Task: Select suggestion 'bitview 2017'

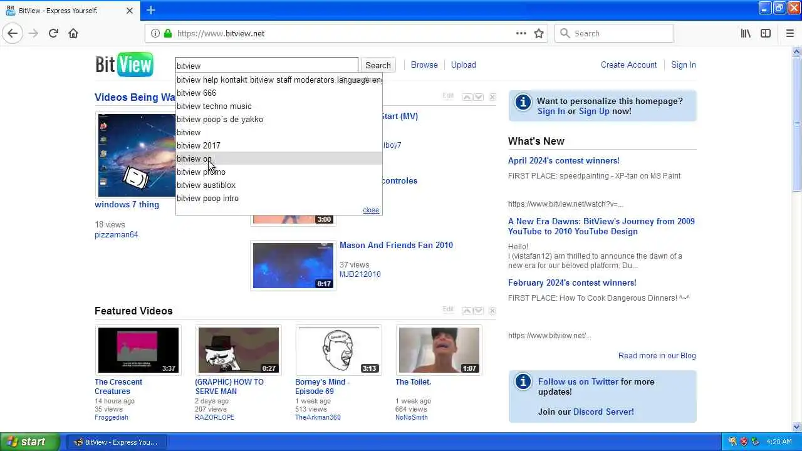Action: click(279, 145)
